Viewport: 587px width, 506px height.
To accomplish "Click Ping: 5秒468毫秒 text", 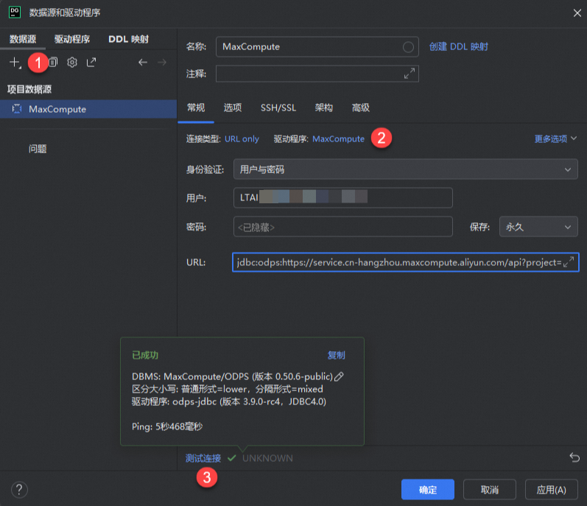I will pyautogui.click(x=167, y=426).
